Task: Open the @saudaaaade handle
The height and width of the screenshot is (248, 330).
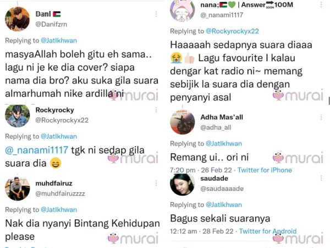Action: tap(222, 188)
